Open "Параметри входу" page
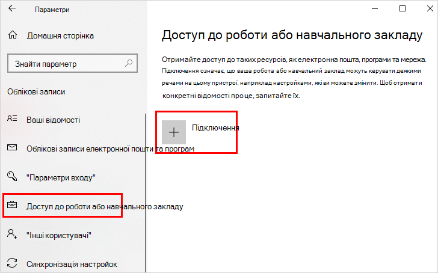This screenshot has height=273, width=438. click(61, 177)
